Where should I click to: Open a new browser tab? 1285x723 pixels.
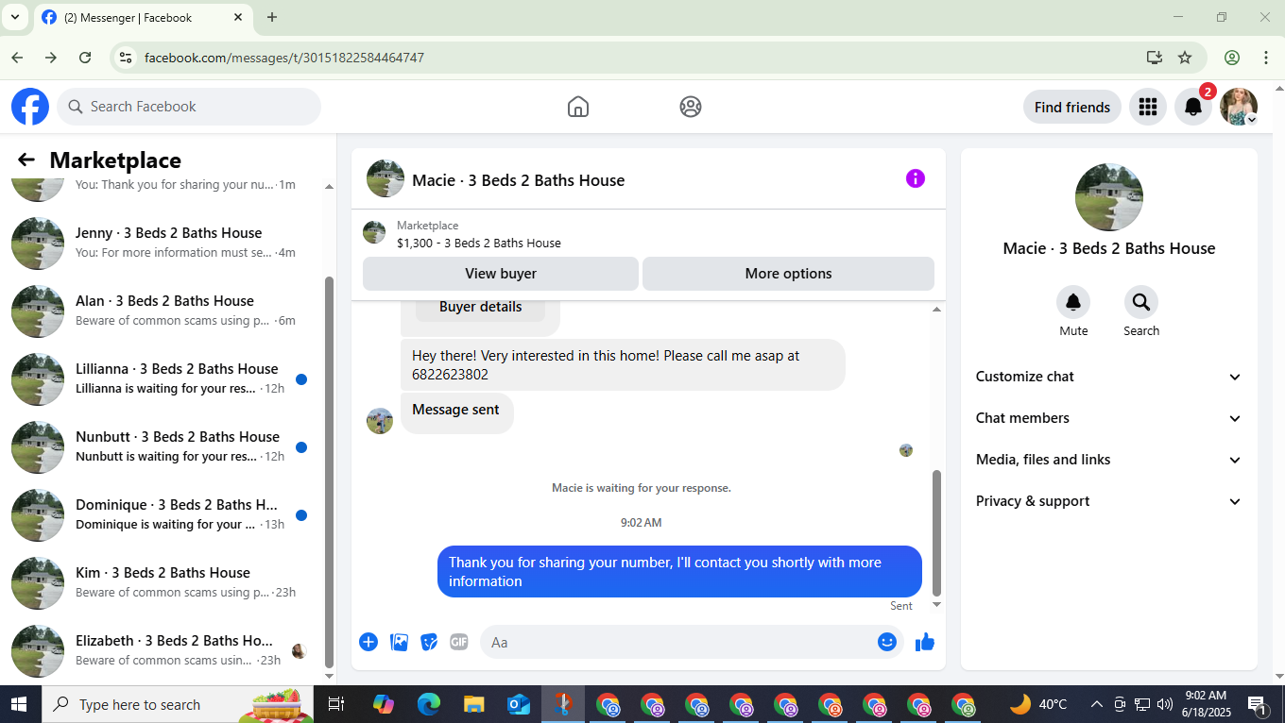272,17
